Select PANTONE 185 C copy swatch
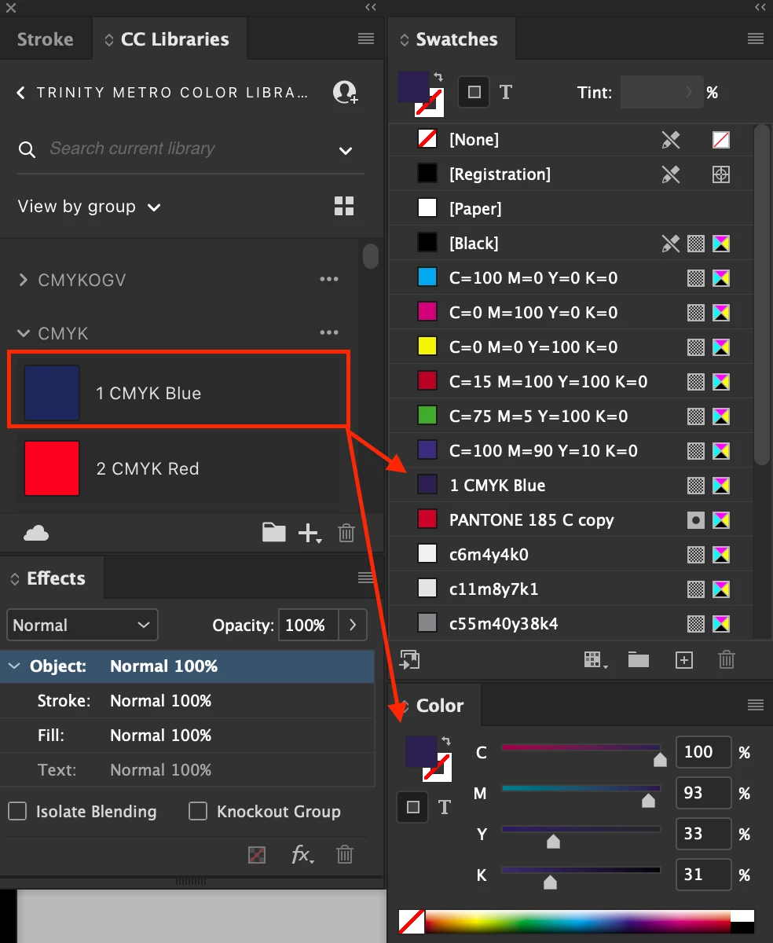Image resolution: width=773 pixels, height=943 pixels. click(571, 520)
